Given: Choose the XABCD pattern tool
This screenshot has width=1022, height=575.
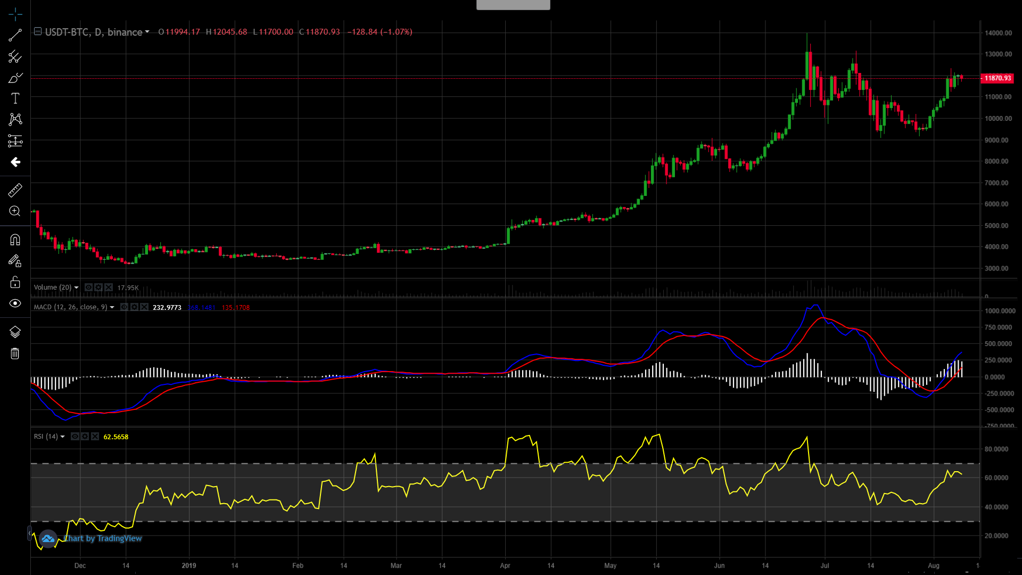Looking at the screenshot, I should pyautogui.click(x=15, y=119).
